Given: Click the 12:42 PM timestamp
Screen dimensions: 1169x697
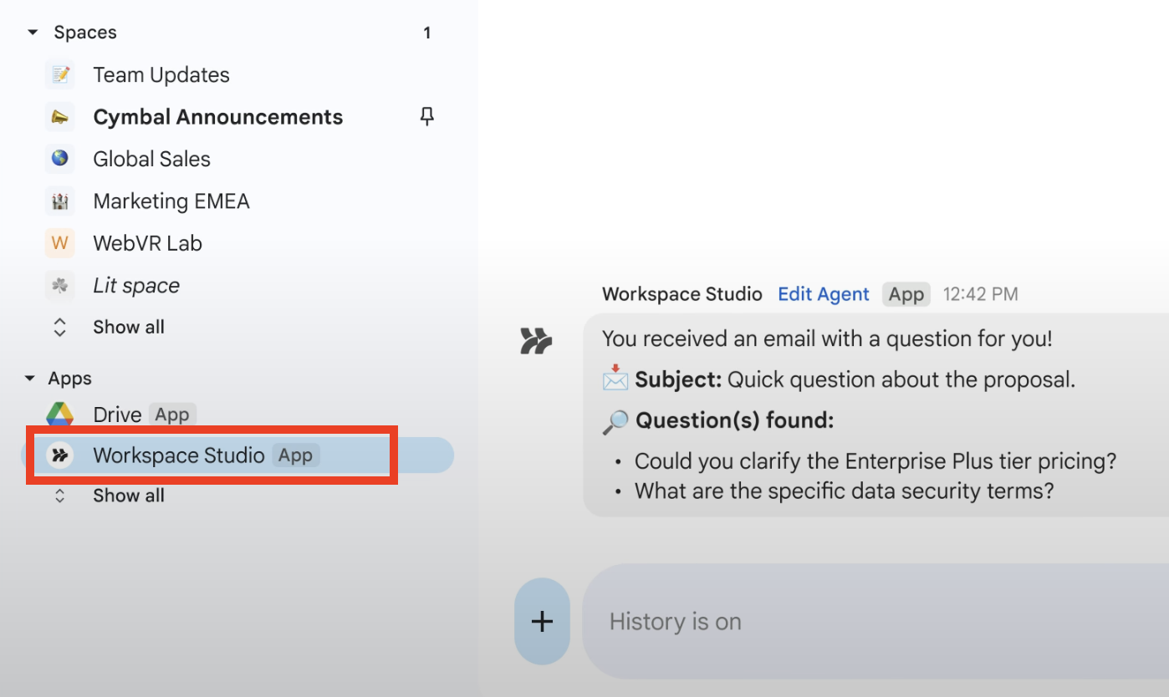Looking at the screenshot, I should (981, 294).
